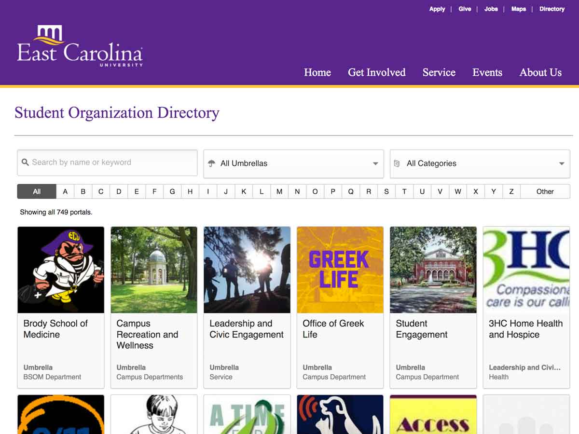
Task: Open the Greek Life thumbnail image
Action: coord(340,270)
